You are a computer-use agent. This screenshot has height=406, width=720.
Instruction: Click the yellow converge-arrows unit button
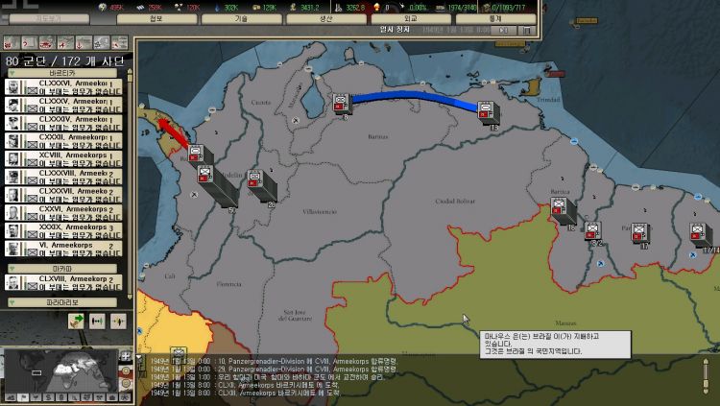click(118, 321)
